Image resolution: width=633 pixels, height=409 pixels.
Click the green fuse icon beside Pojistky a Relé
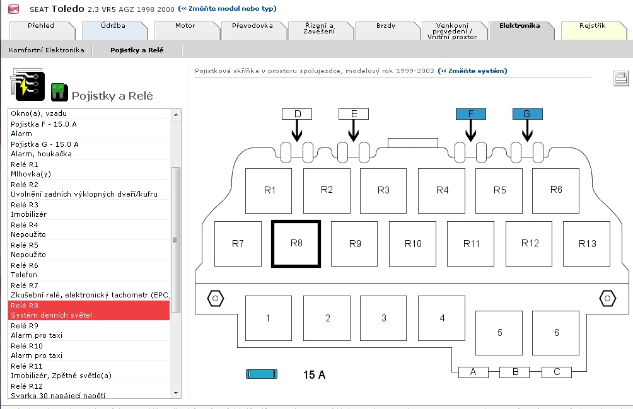coord(59,92)
